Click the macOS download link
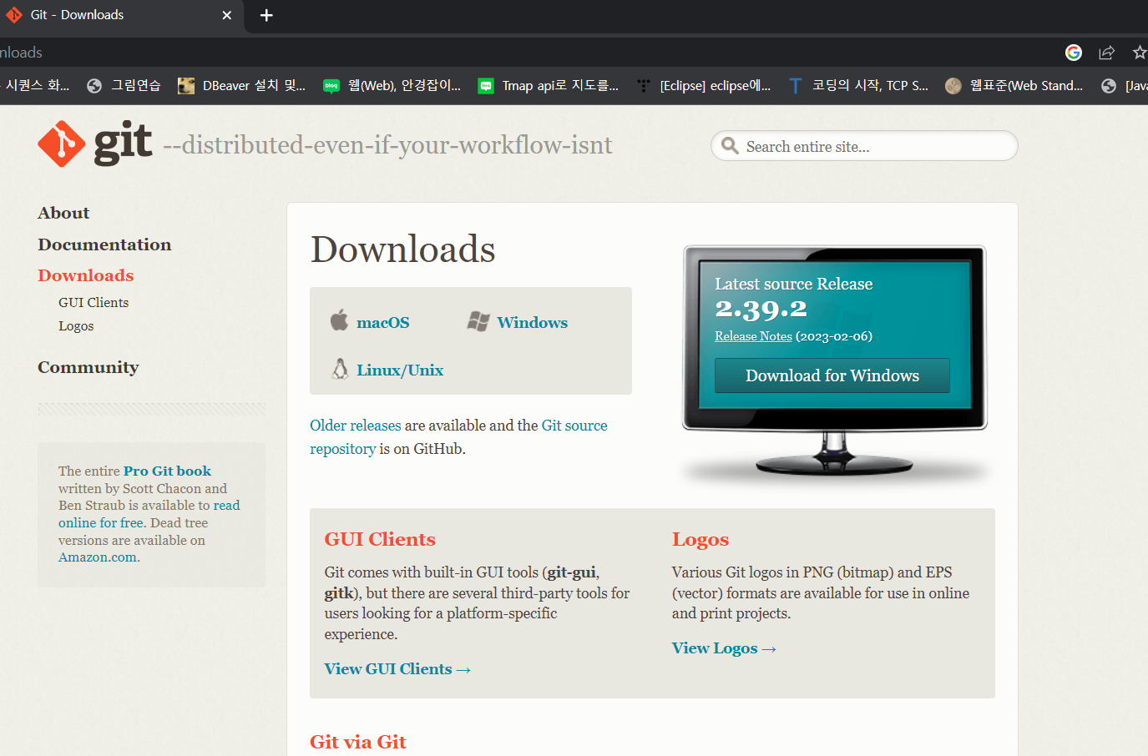1148x756 pixels. point(383,322)
